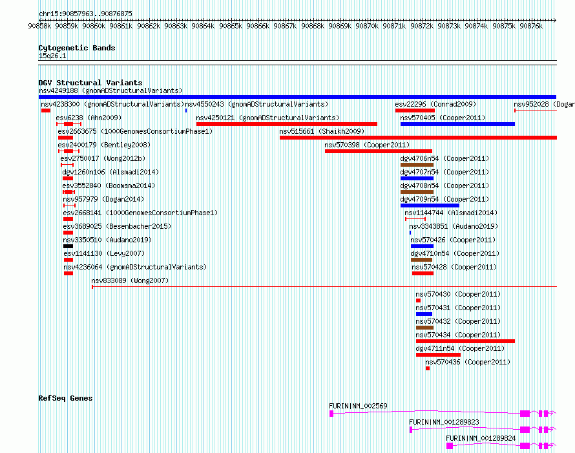Click esv2400179 (Bentley2008) label
575x453 pixels.
(x=104, y=145)
